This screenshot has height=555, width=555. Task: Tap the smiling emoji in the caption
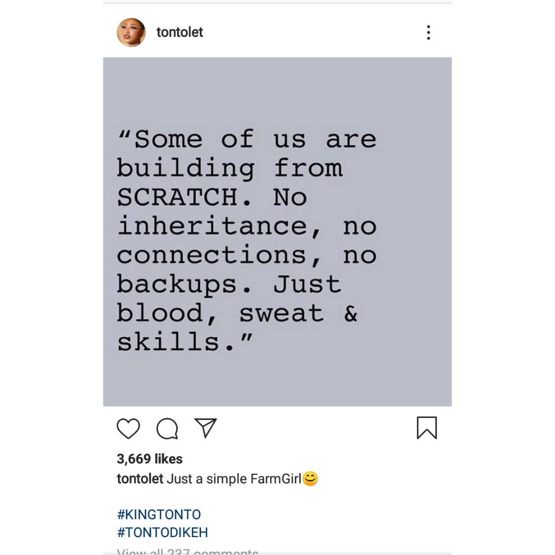point(311,479)
